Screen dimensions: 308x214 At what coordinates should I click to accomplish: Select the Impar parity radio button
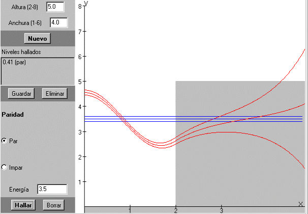4,167
